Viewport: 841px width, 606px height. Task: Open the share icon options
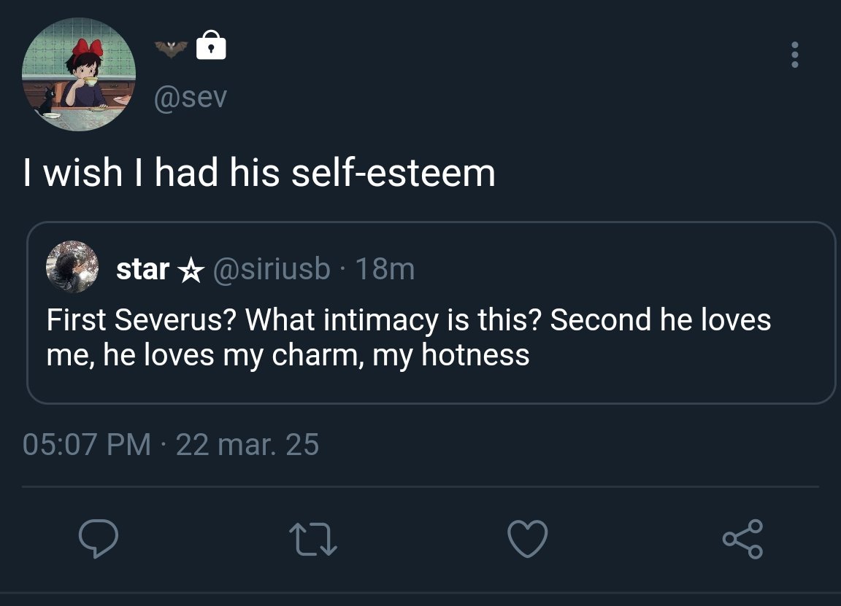[742, 539]
